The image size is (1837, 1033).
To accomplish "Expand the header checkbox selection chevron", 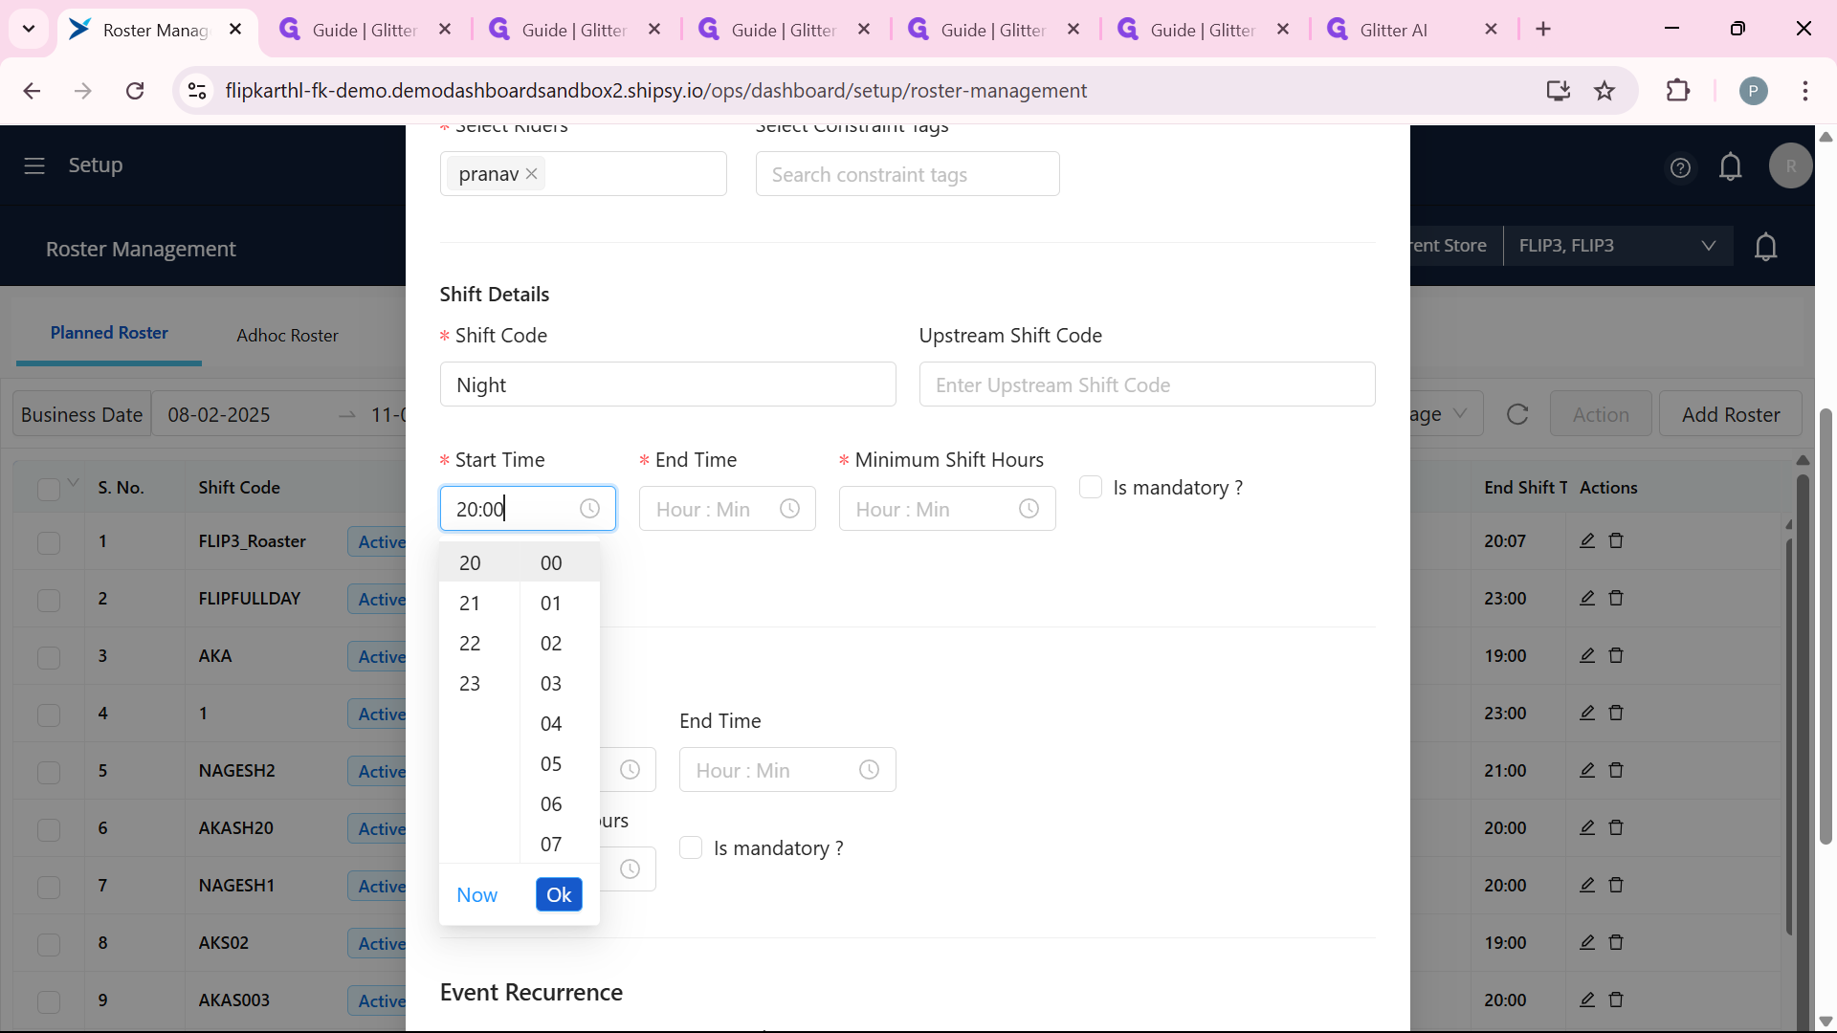I will click(x=74, y=482).
